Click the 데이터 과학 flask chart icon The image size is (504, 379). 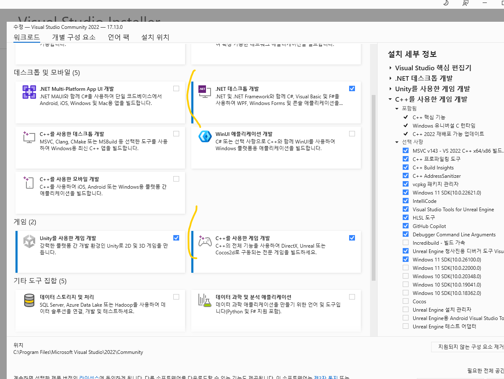(x=205, y=300)
